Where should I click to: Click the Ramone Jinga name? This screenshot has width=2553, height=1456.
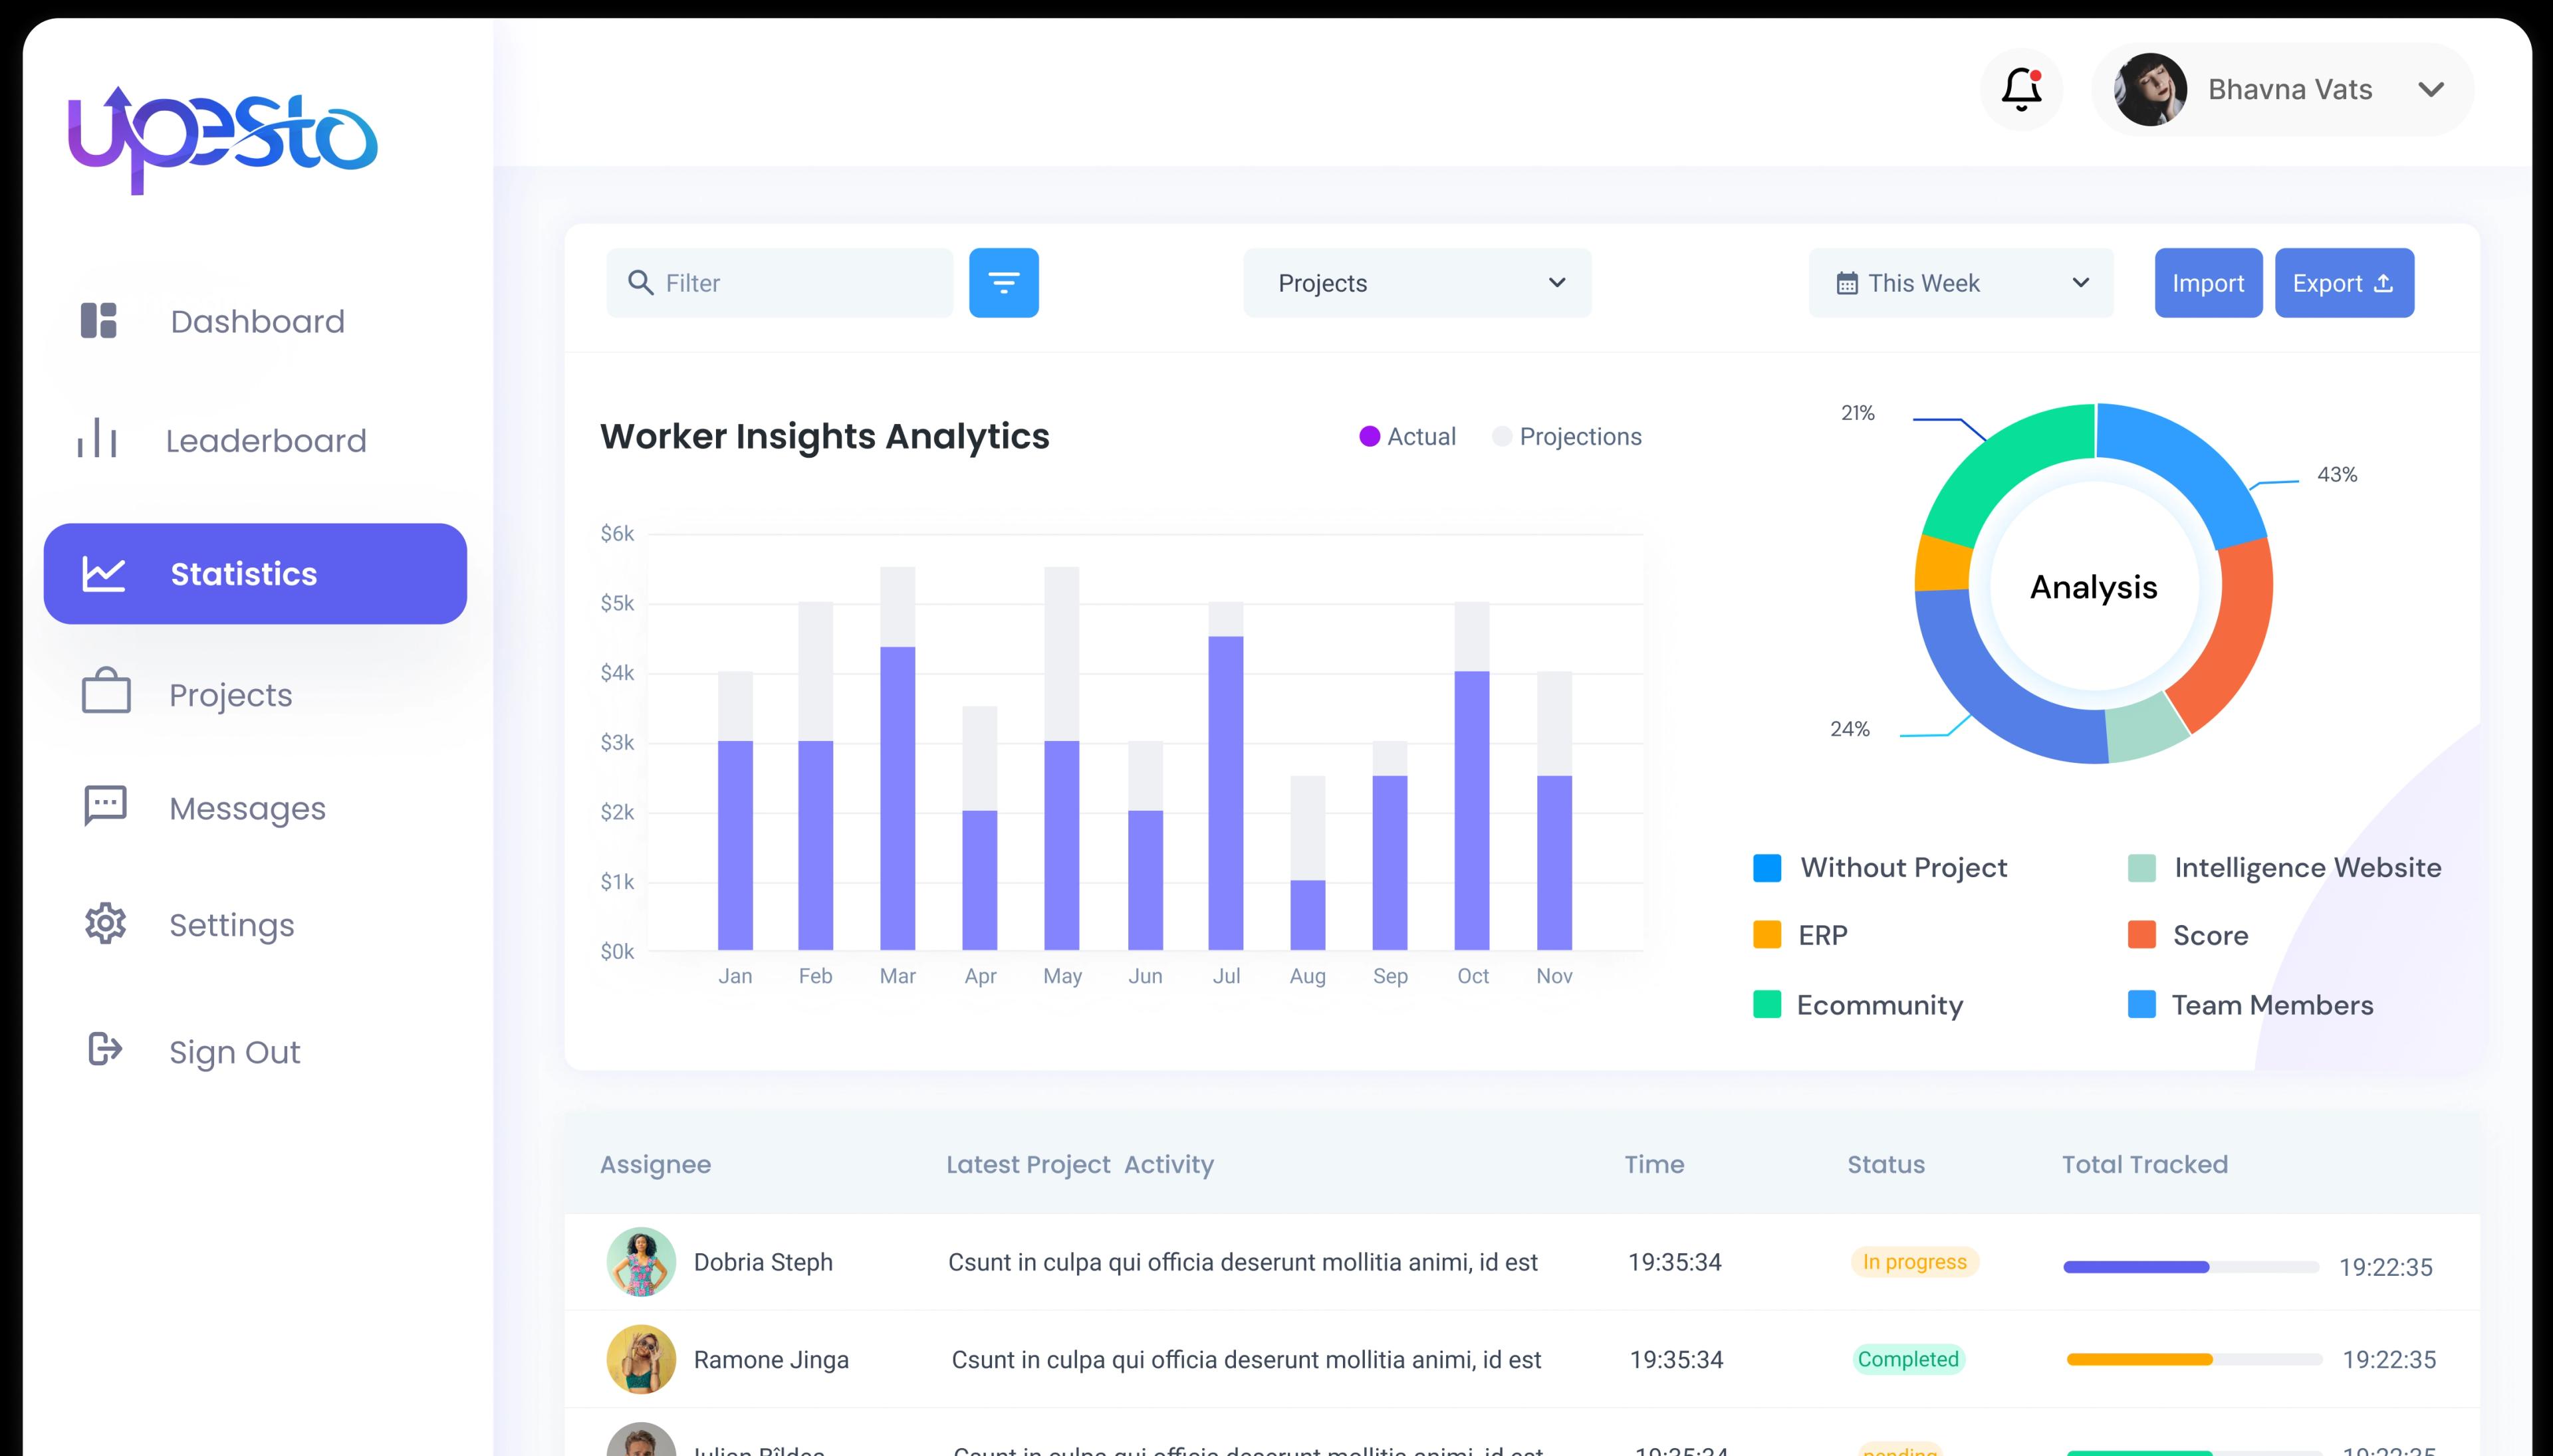pos(771,1359)
